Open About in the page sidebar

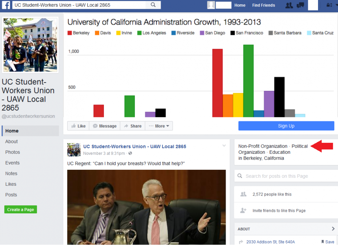click(x=11, y=141)
